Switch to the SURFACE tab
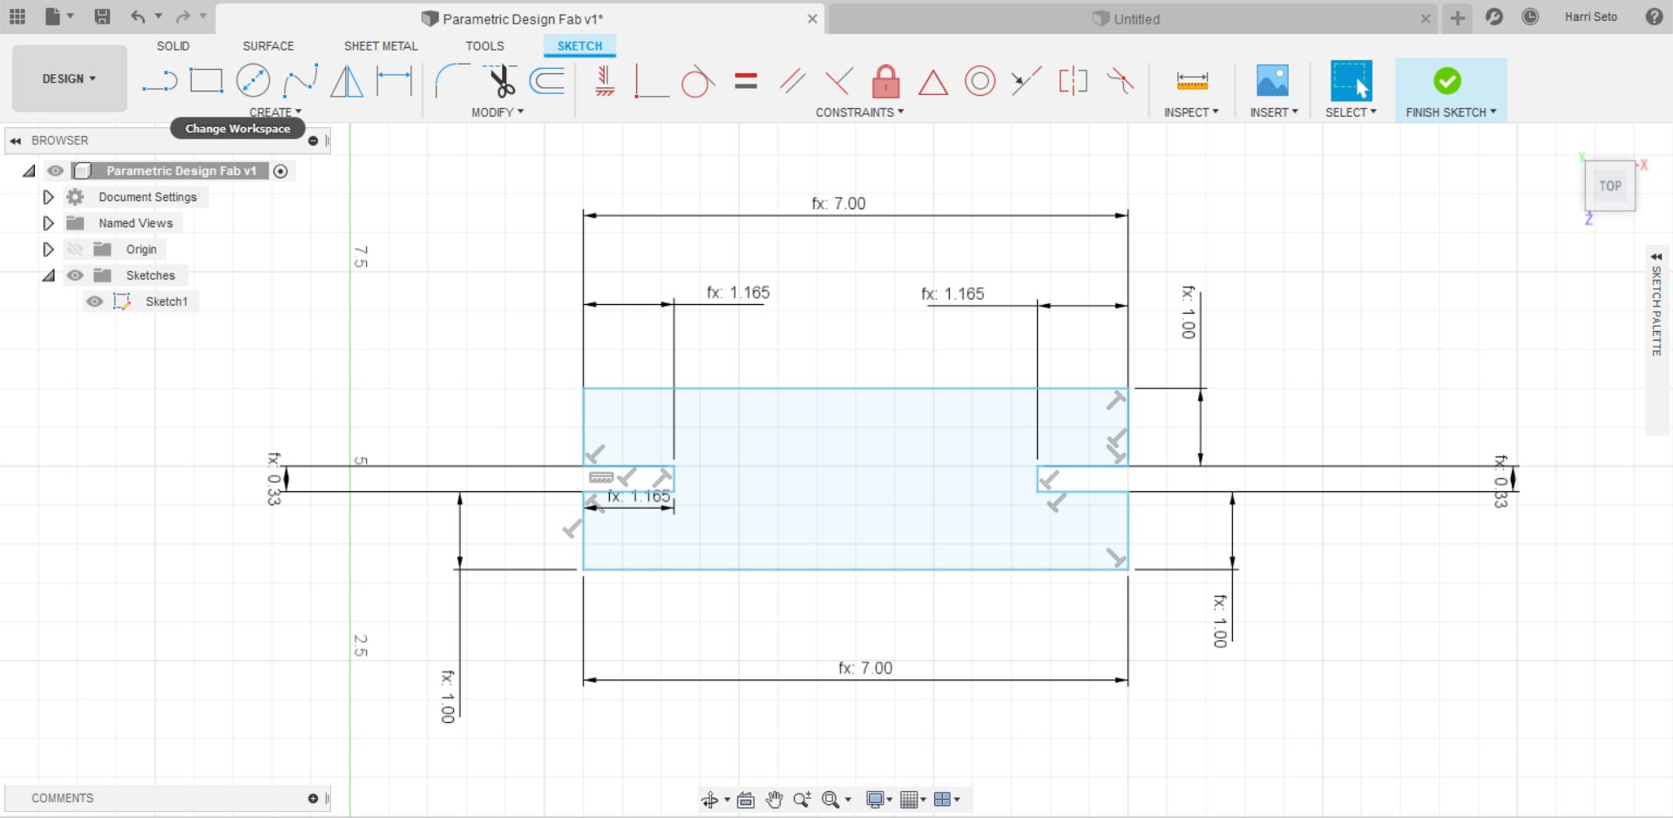Image resolution: width=1673 pixels, height=818 pixels. click(268, 46)
